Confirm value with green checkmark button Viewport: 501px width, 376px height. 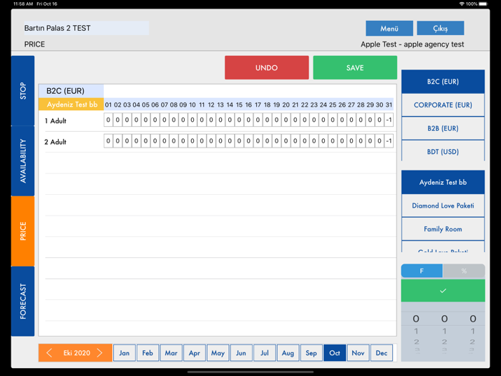click(443, 291)
